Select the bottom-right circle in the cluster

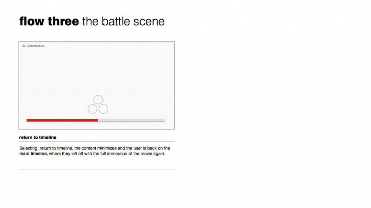click(x=103, y=109)
